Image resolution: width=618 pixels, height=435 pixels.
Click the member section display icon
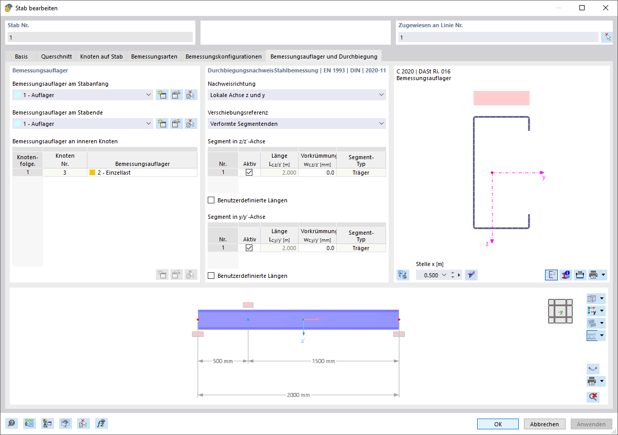coord(592,335)
